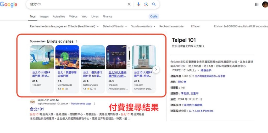Open the 維基百科 Wikipedia link
The height and width of the screenshot is (133, 268).
pos(206,70)
